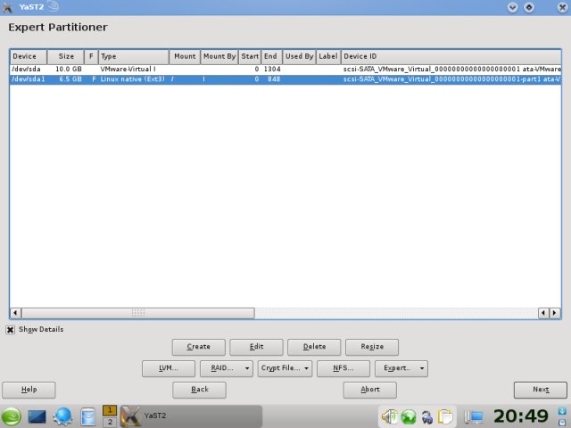Screen dimensions: 571x428
Task: Open the file manager cabinet icon
Action: point(88,417)
